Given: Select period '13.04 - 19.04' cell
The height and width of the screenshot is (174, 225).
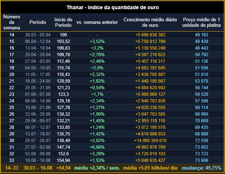Looking at the screenshot, I should (38, 48).
